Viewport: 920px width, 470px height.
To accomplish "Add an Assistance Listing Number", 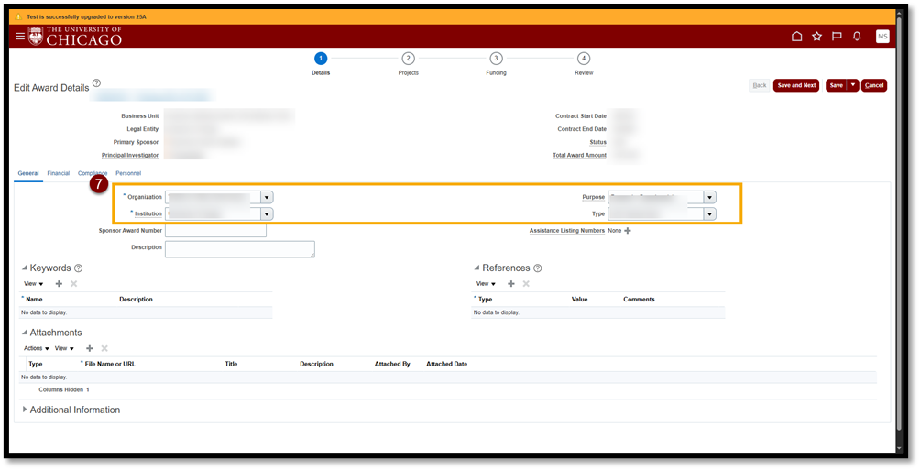I will [x=628, y=231].
